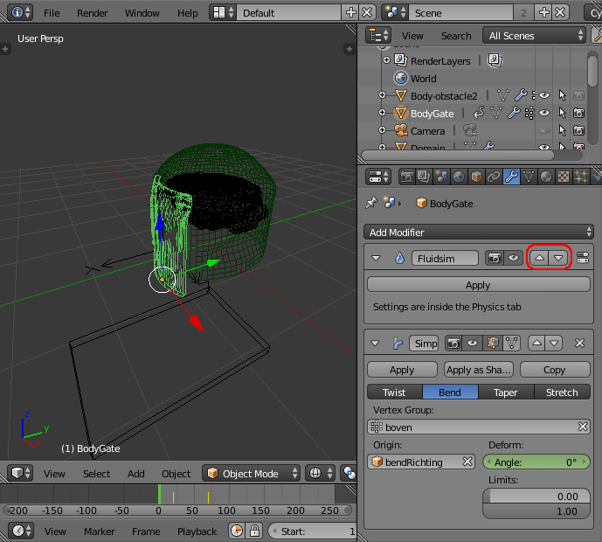602x542 pixels.
Task: Switch to the Object Constraints tab
Action: pyautogui.click(x=494, y=177)
